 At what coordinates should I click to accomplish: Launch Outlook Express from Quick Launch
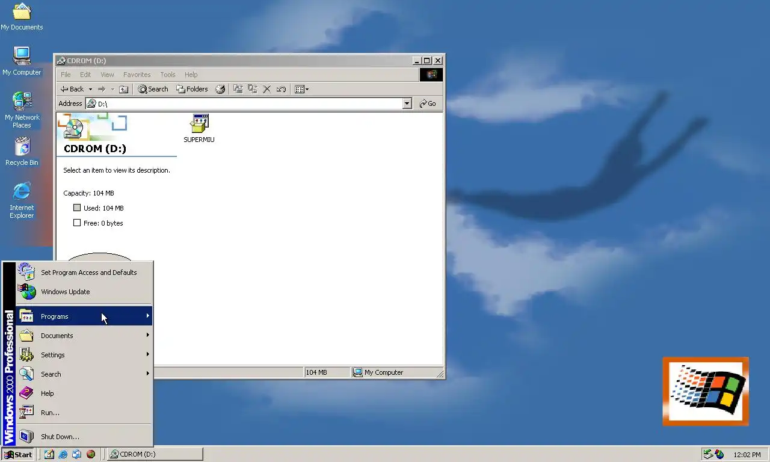pyautogui.click(x=76, y=454)
